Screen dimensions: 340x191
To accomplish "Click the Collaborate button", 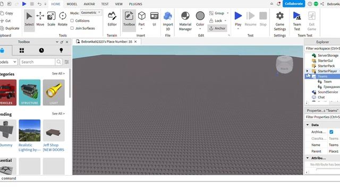I will pos(294,4).
